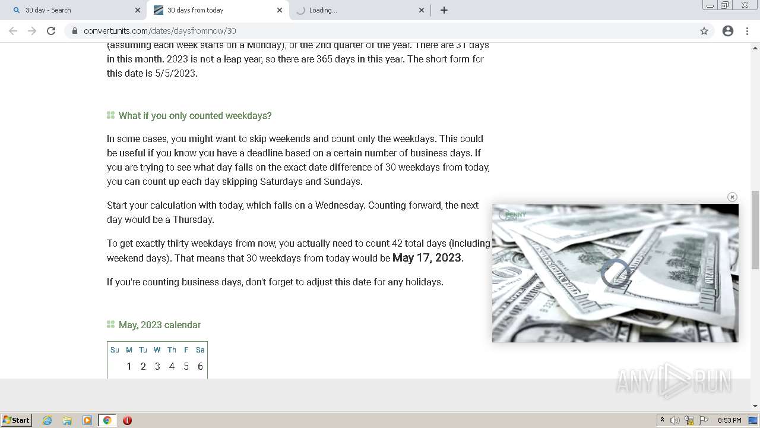The image size is (760, 428).
Task: Click the green icon beside calendar heading
Action: click(x=110, y=325)
